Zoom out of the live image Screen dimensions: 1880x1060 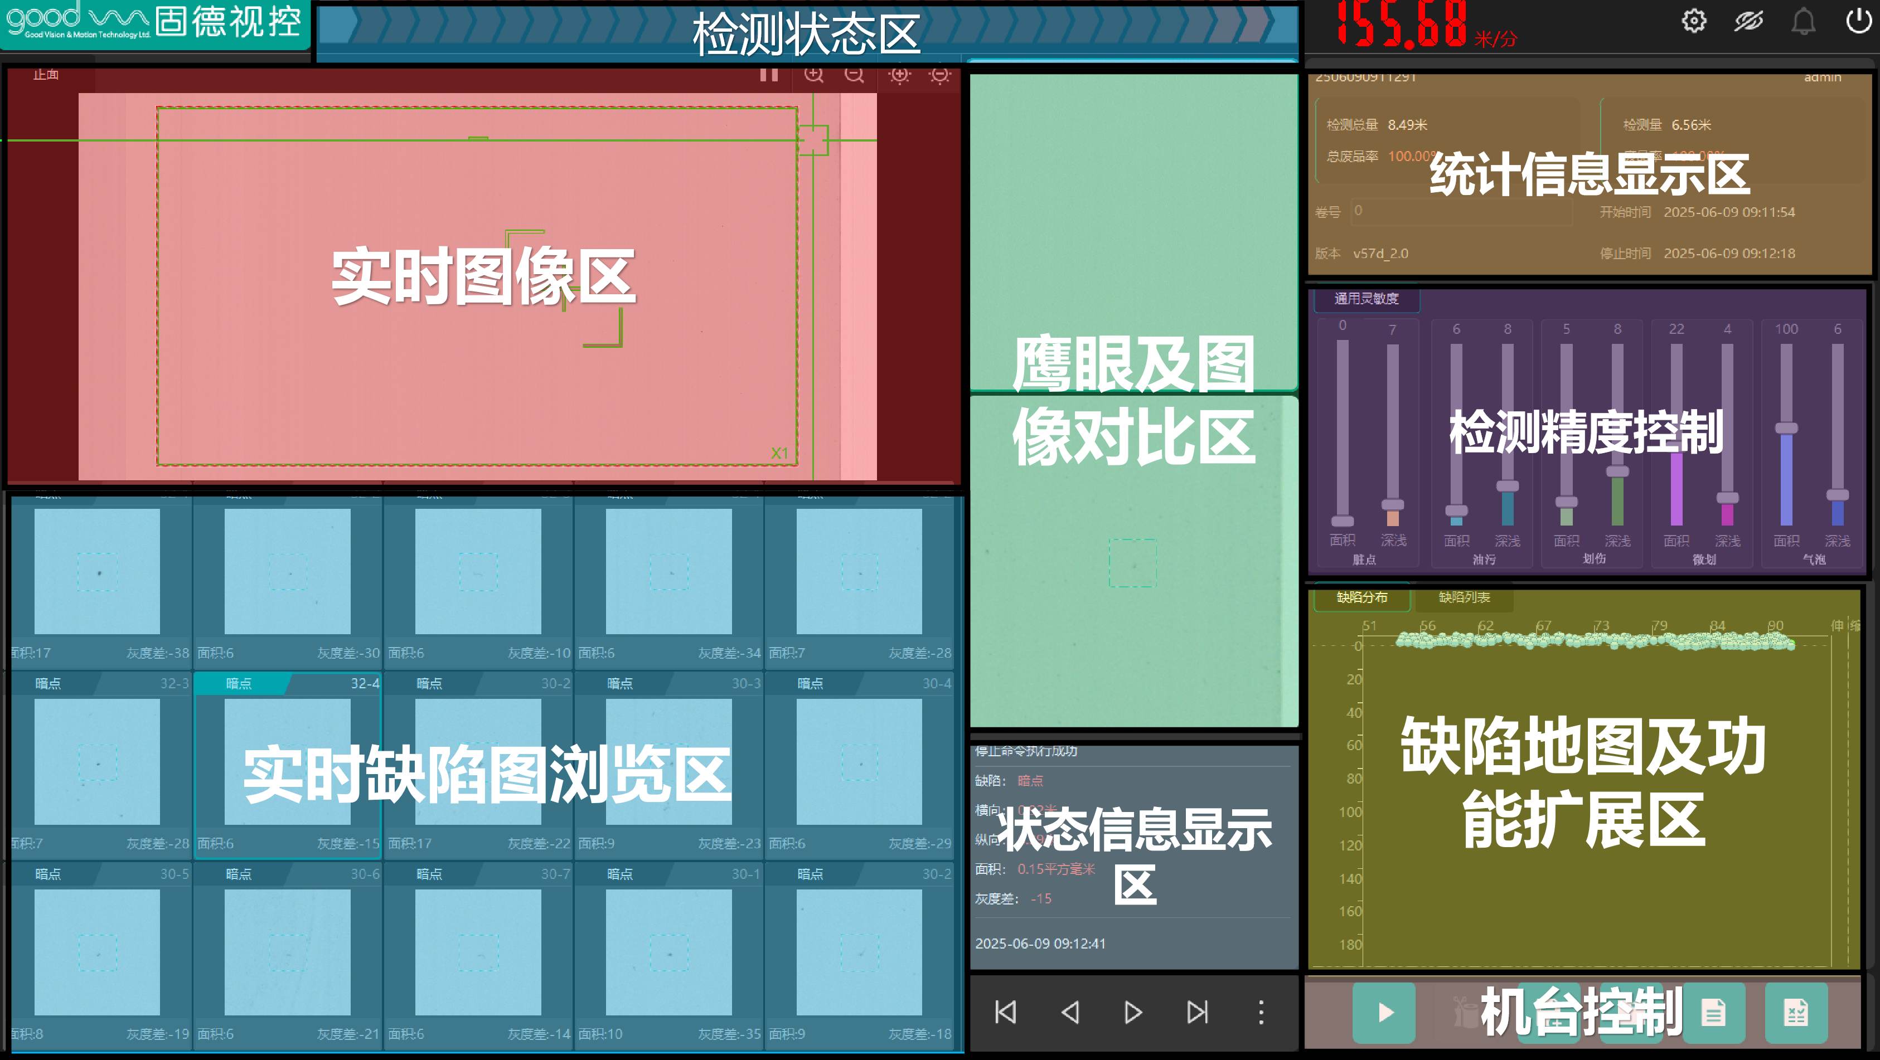[x=853, y=75]
